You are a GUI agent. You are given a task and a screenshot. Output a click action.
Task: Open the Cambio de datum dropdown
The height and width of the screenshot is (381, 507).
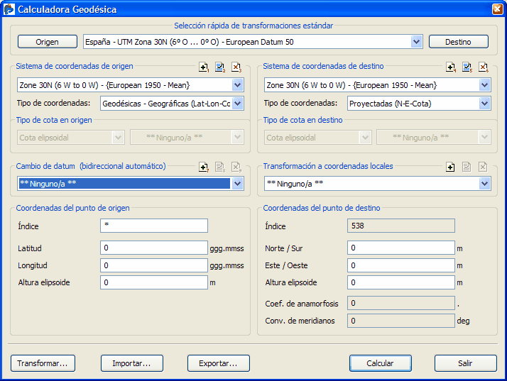click(x=237, y=184)
